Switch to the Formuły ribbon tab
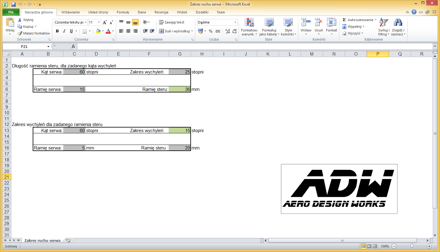The image size is (440, 252). [123, 12]
